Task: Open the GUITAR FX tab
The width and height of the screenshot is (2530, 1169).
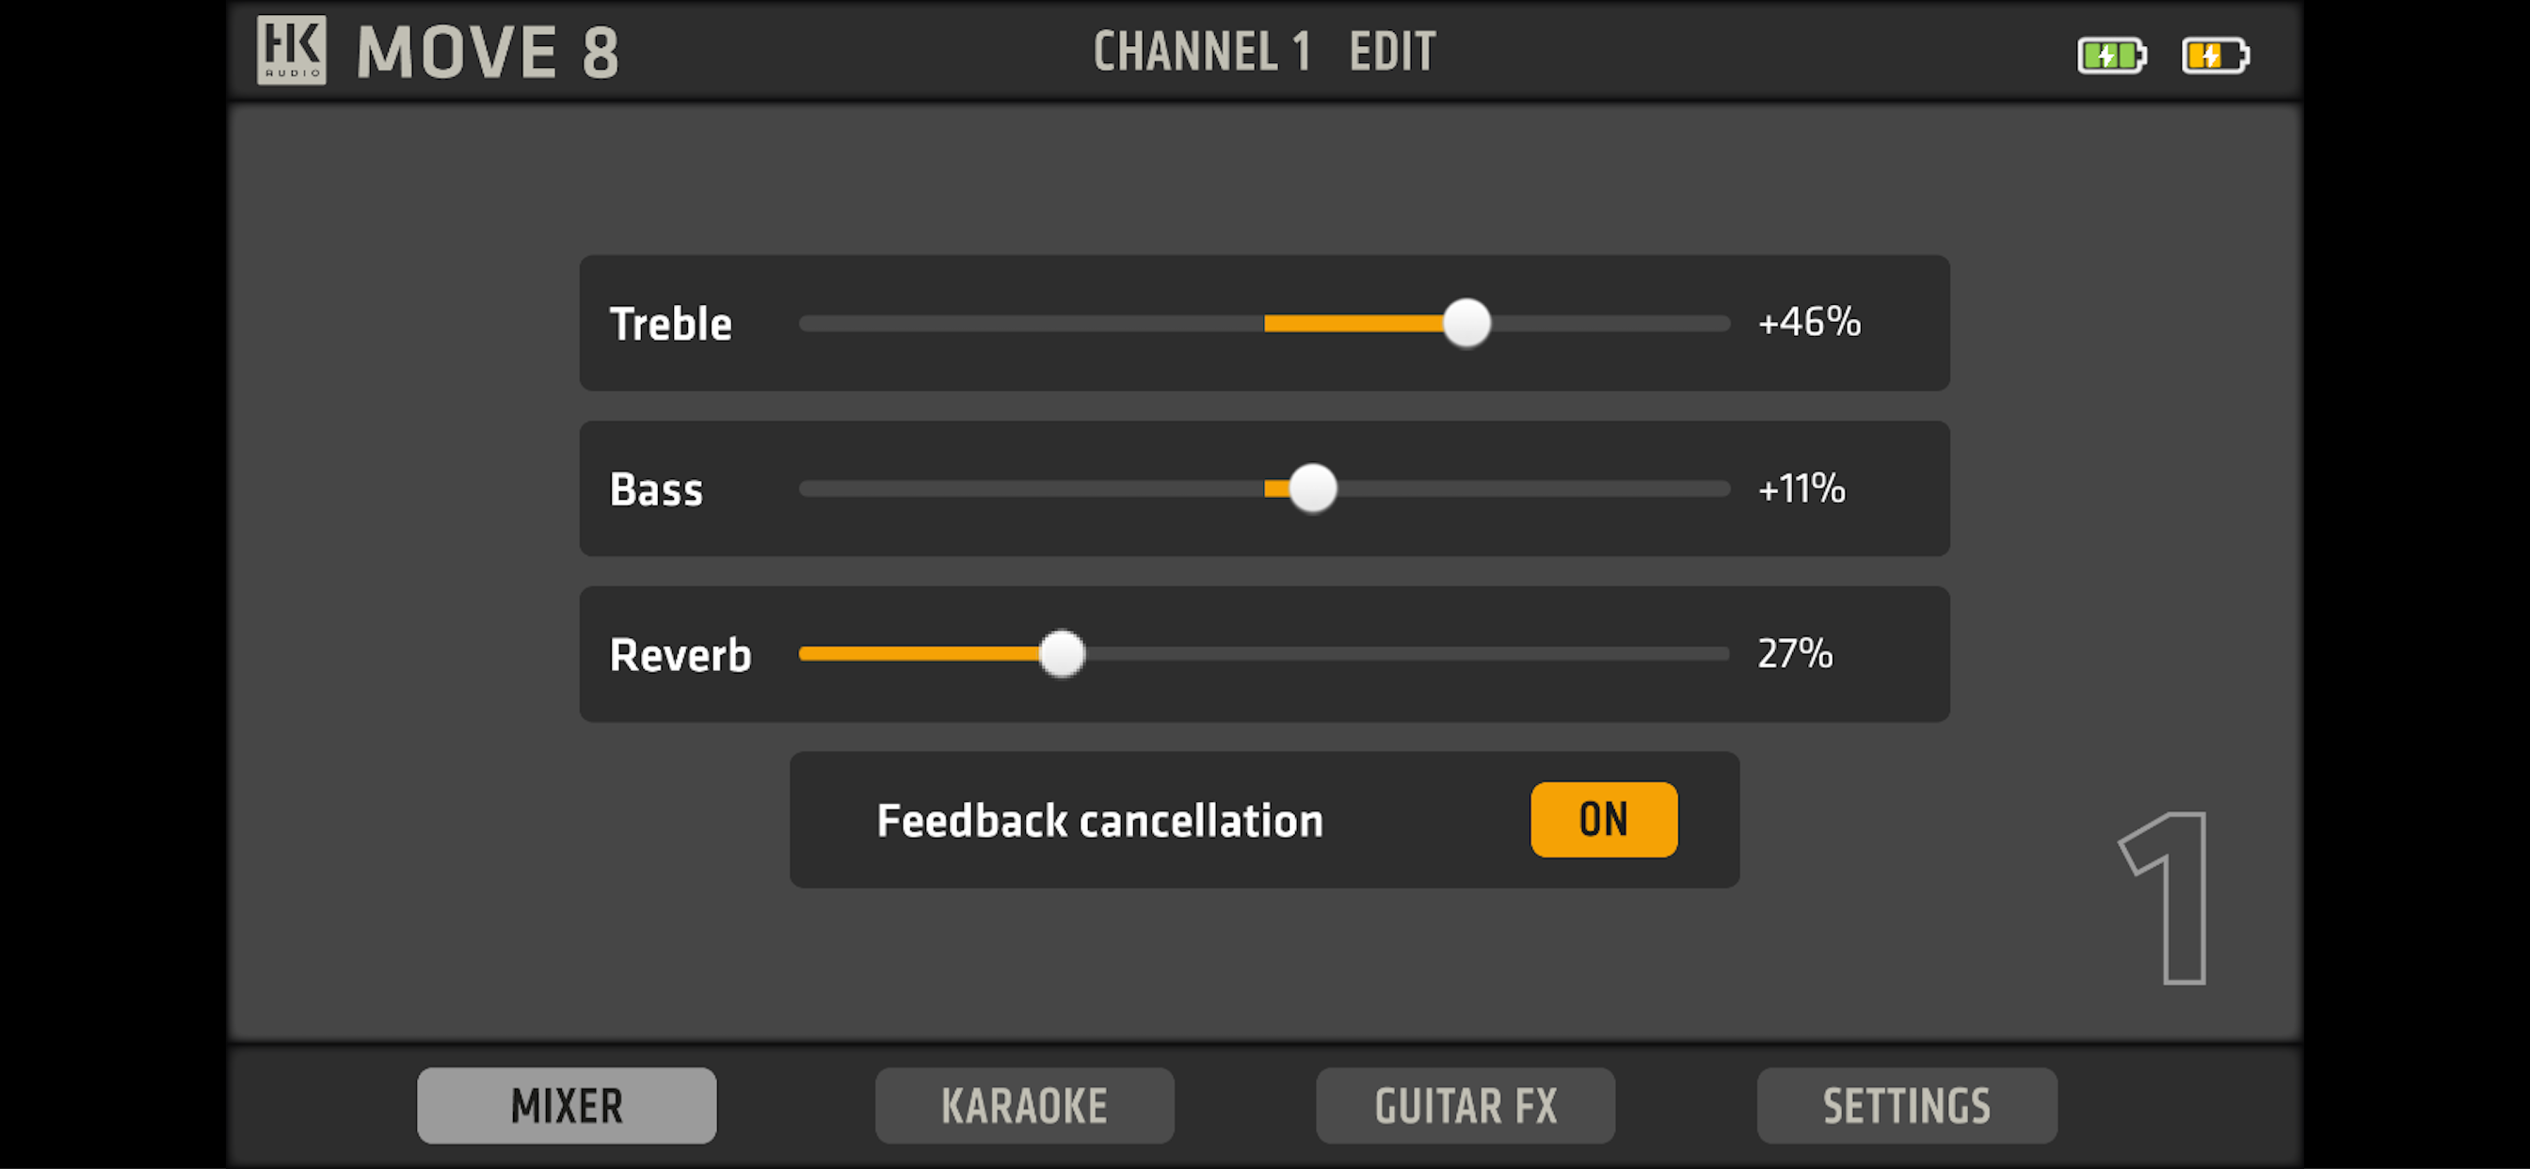Action: (1465, 1105)
